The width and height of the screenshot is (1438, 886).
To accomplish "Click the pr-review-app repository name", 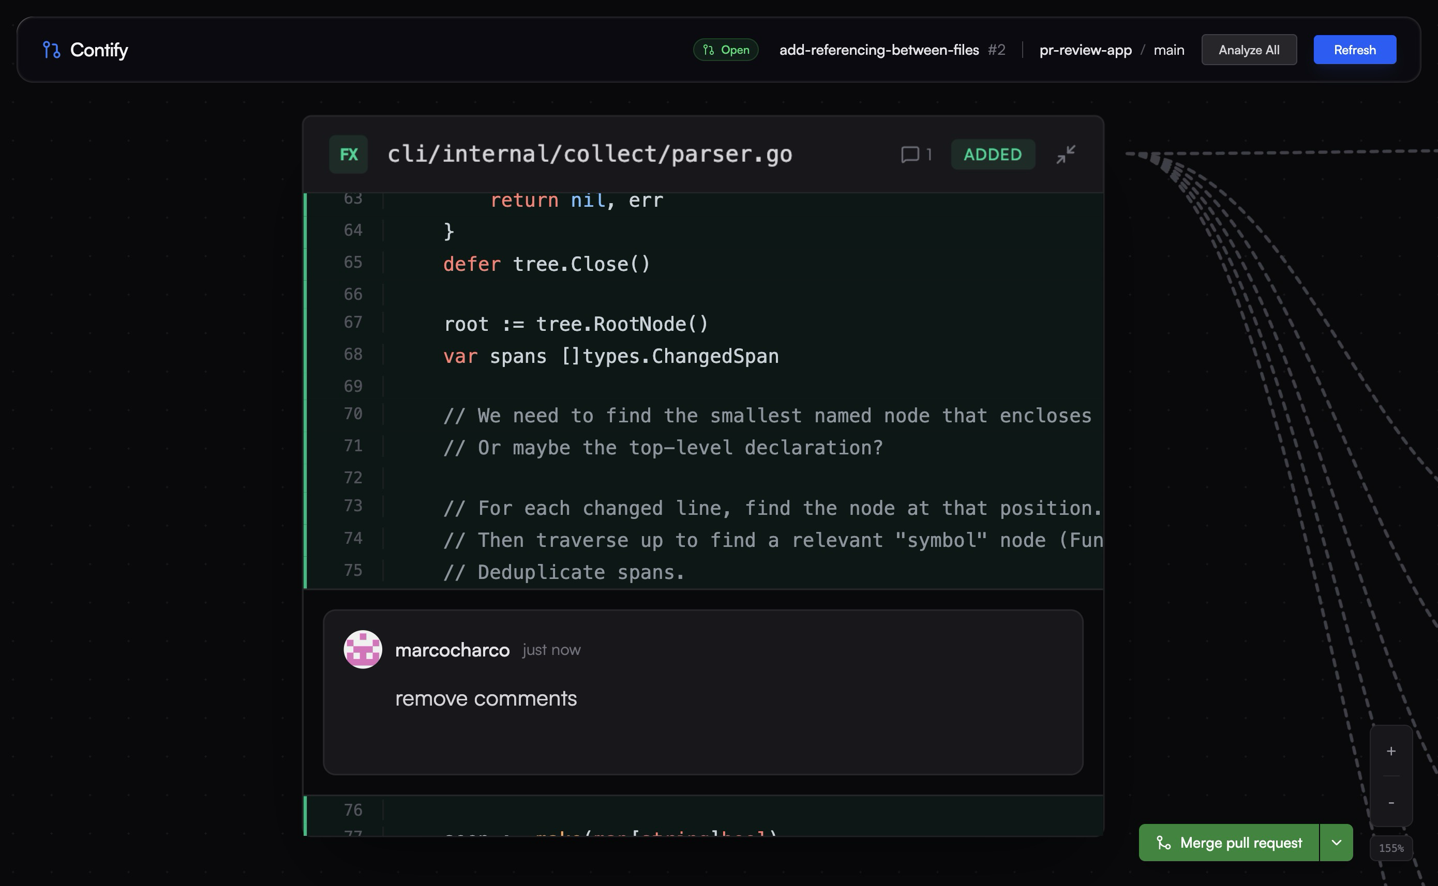I will [1085, 50].
